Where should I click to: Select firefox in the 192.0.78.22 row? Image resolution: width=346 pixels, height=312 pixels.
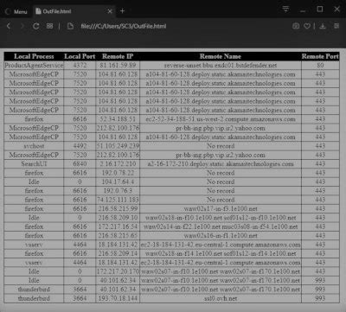click(34, 173)
